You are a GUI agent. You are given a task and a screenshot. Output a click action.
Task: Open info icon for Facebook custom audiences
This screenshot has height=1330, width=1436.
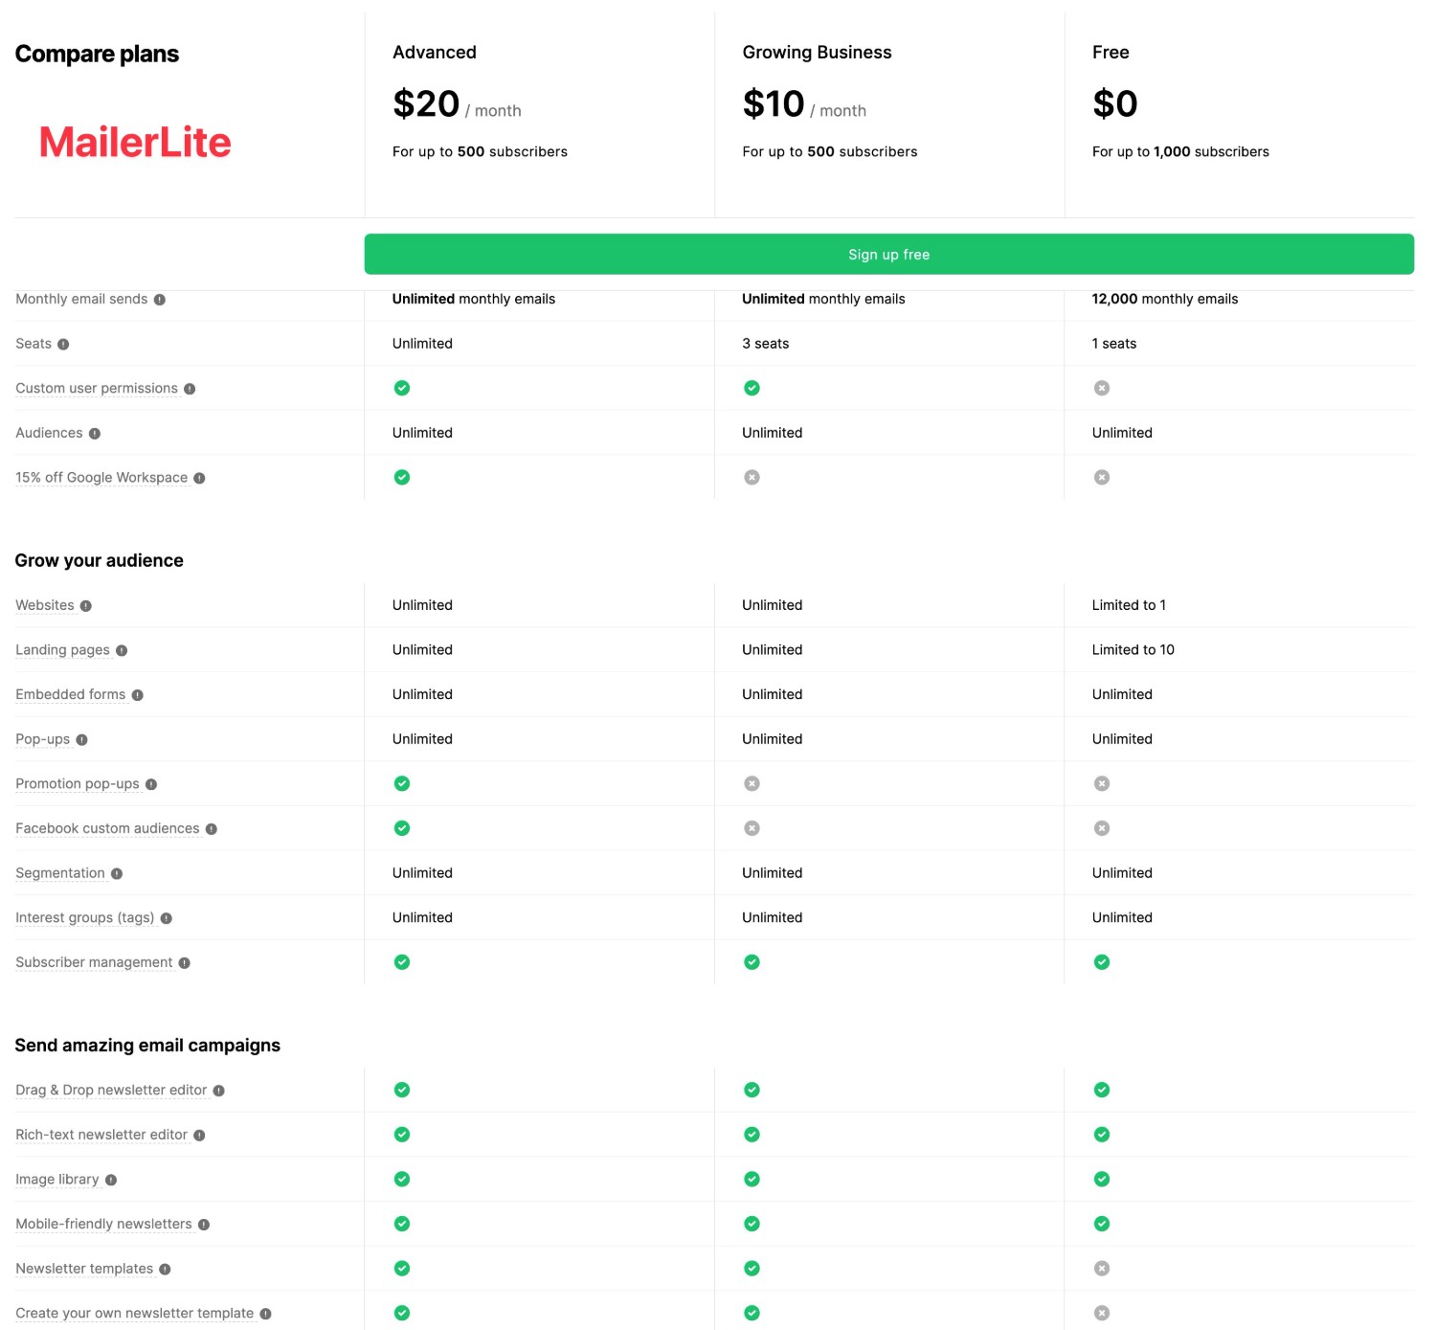pos(212,829)
